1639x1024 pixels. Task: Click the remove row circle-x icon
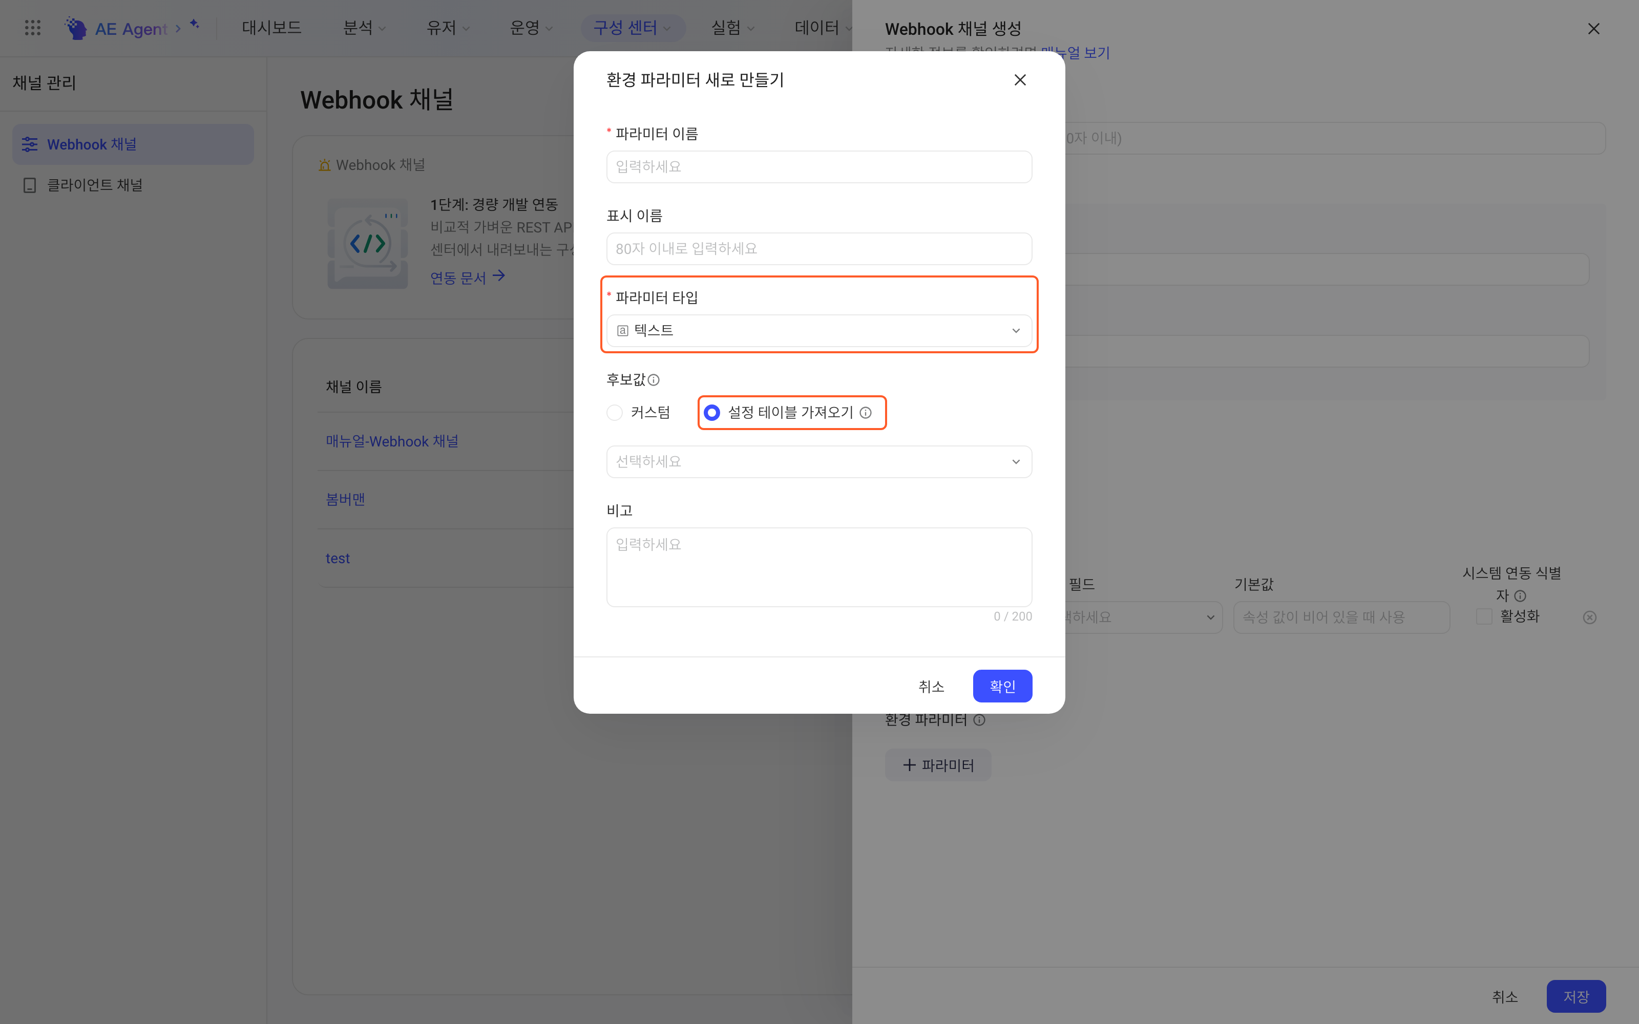tap(1589, 617)
